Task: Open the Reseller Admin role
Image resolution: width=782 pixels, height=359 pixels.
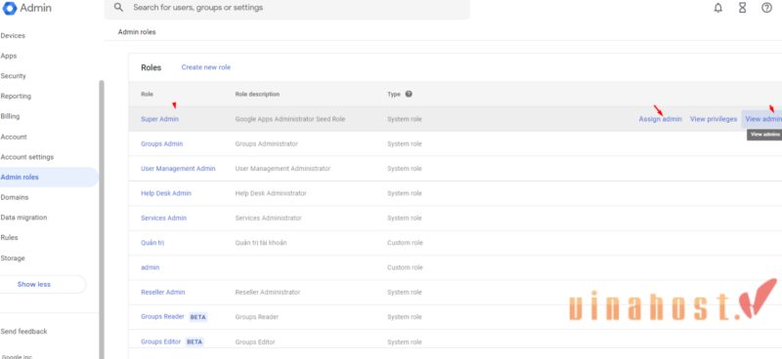Action: coord(163,293)
